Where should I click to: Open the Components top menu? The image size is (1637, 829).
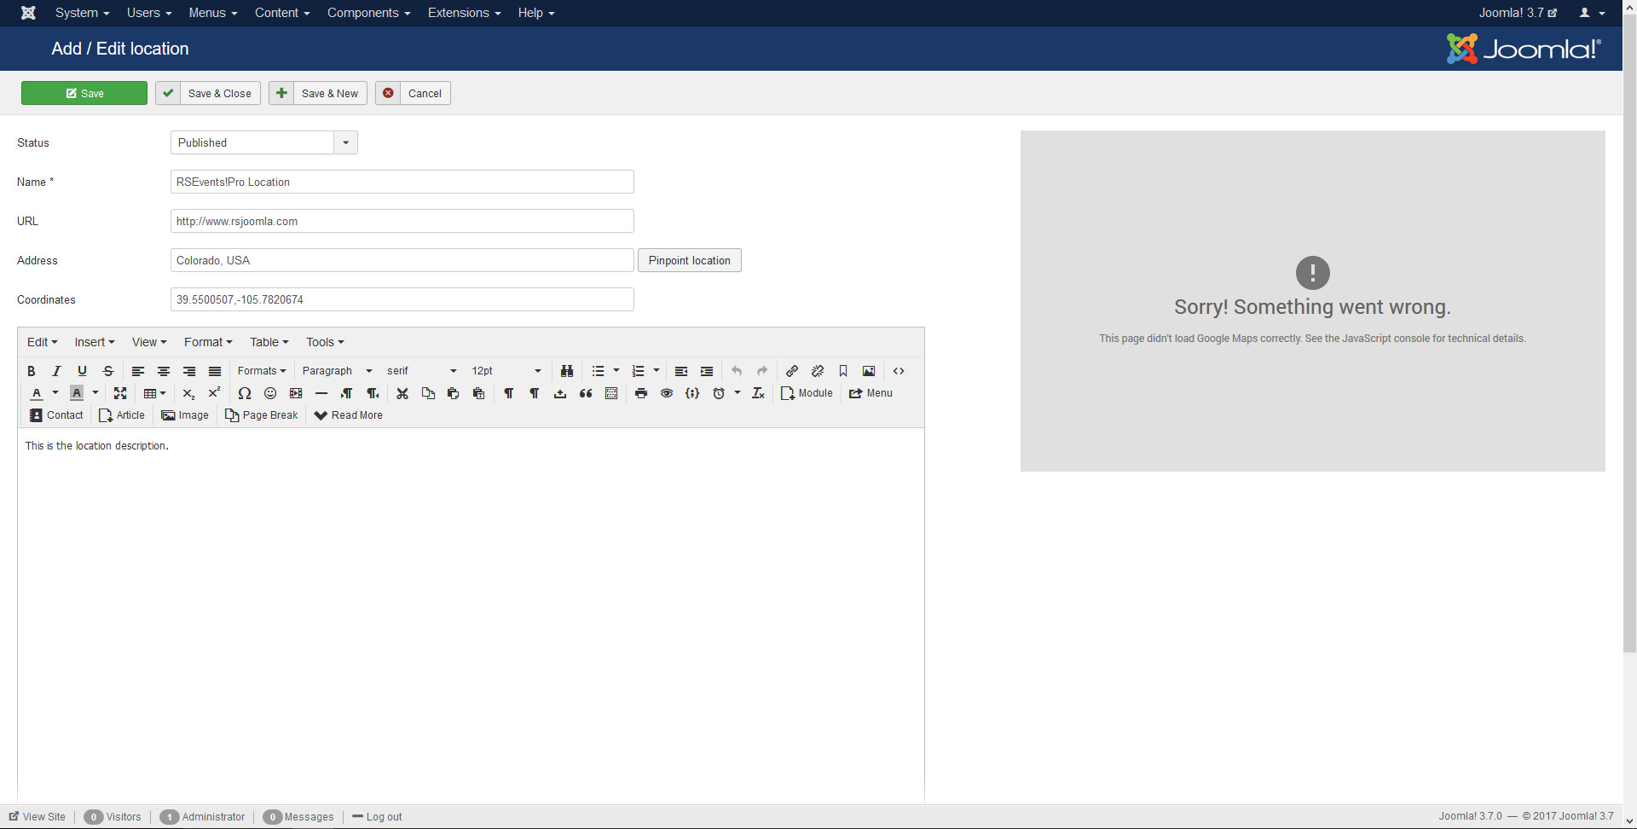(x=368, y=13)
